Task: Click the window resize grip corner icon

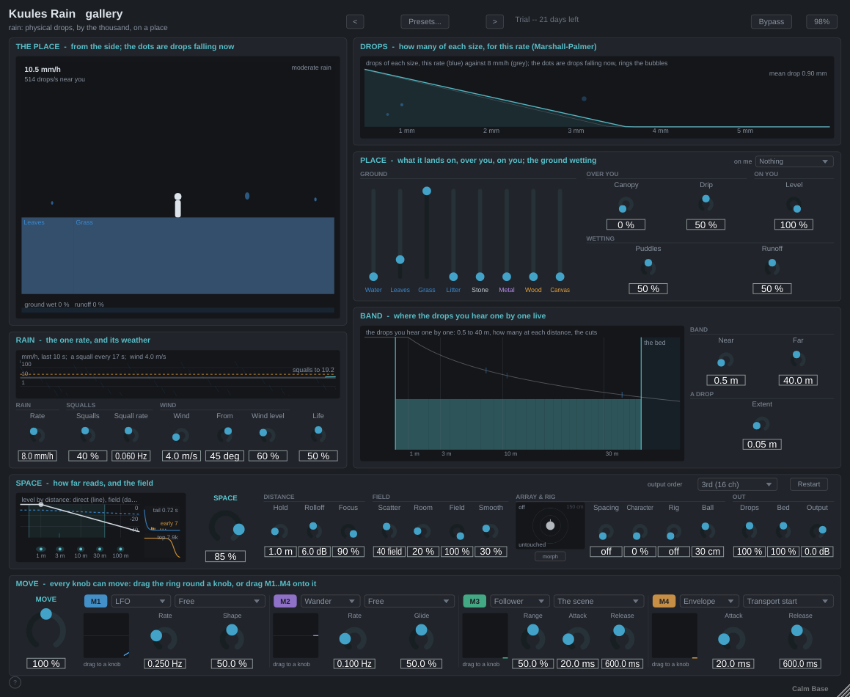Action: tap(843, 690)
